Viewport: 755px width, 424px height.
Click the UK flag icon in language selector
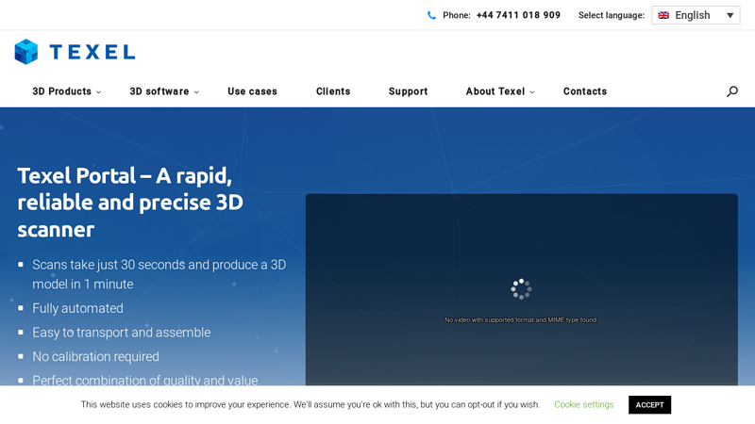pos(663,15)
